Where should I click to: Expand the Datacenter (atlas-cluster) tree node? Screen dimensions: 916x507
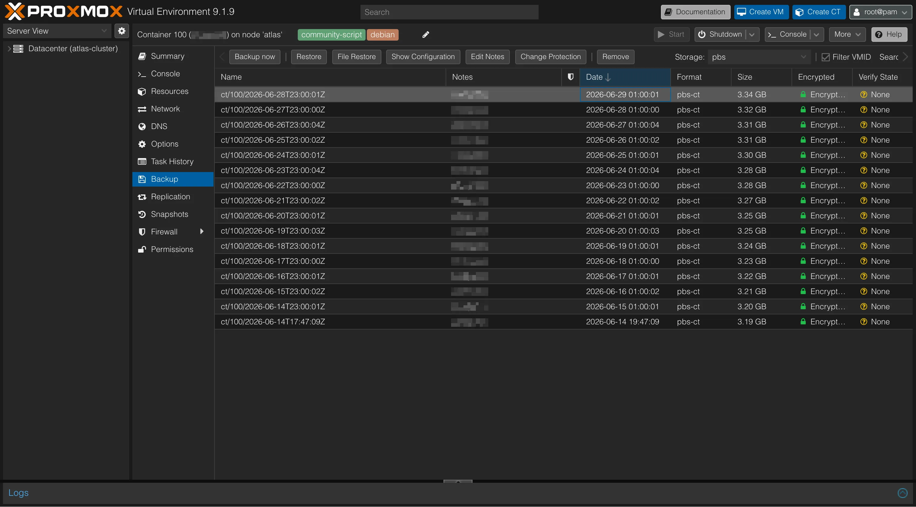pos(9,49)
